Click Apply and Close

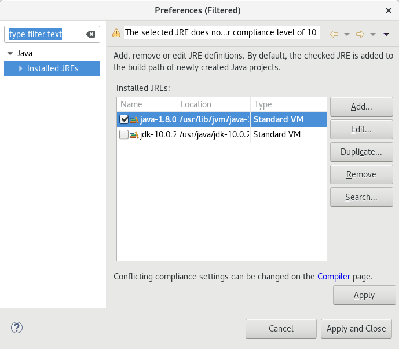[356, 329]
